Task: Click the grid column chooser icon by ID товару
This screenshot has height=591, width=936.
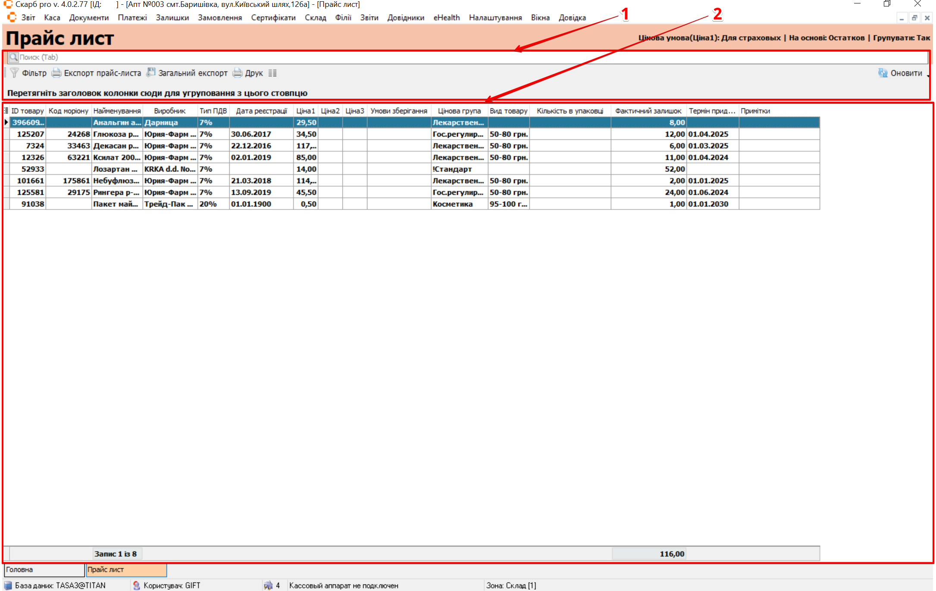Action: [x=6, y=111]
